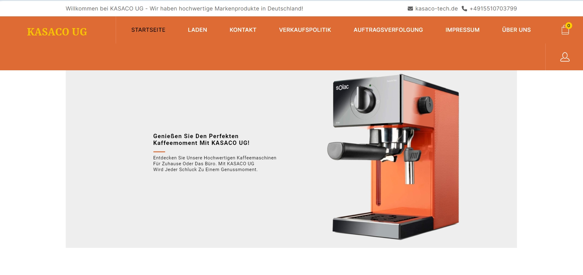Open the shopping cart icon
This screenshot has height=275, width=583.
pyautogui.click(x=565, y=30)
